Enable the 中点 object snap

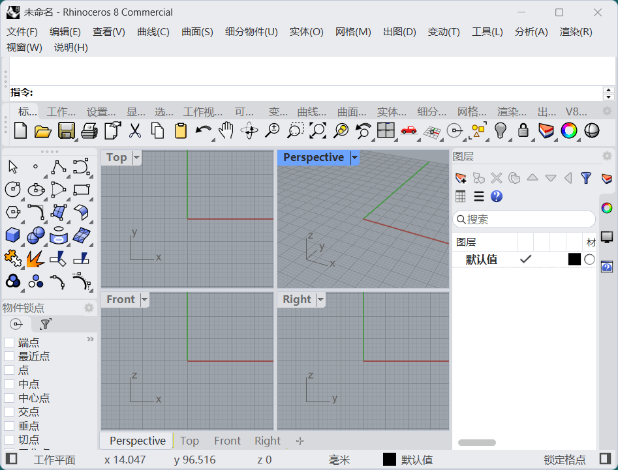tap(9, 384)
